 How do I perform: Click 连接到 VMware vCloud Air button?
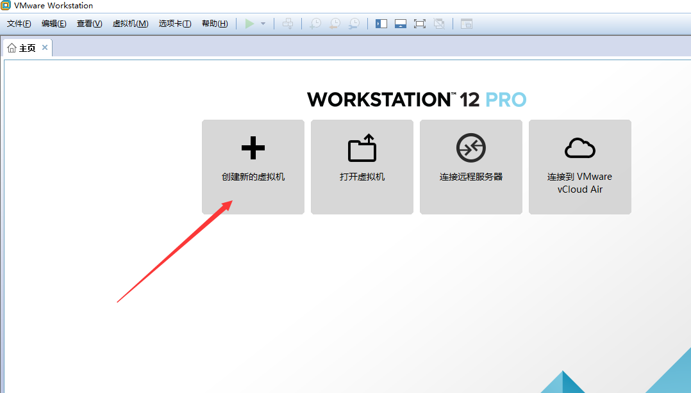pyautogui.click(x=580, y=167)
